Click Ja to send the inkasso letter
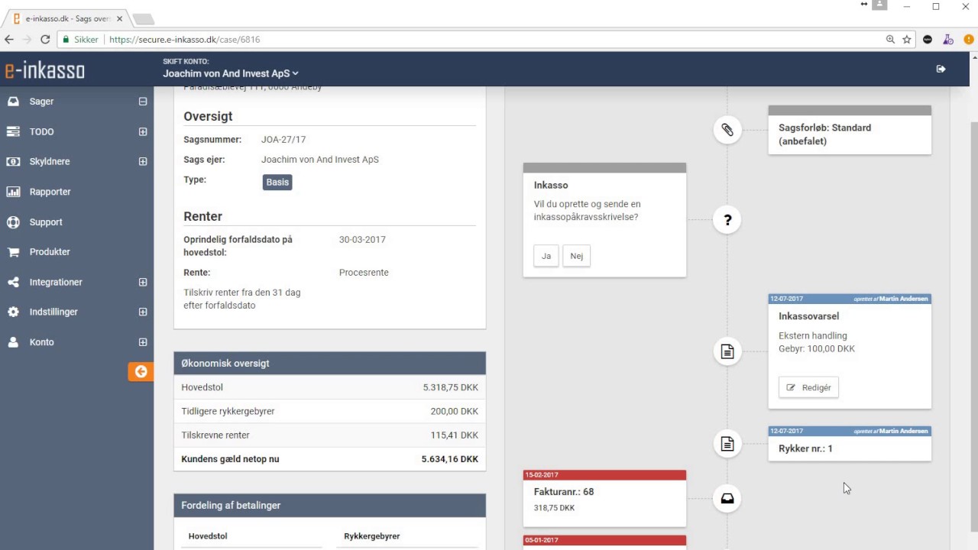This screenshot has width=978, height=550. click(x=546, y=256)
